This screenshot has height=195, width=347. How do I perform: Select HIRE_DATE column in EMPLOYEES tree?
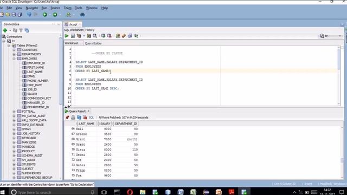point(35,85)
